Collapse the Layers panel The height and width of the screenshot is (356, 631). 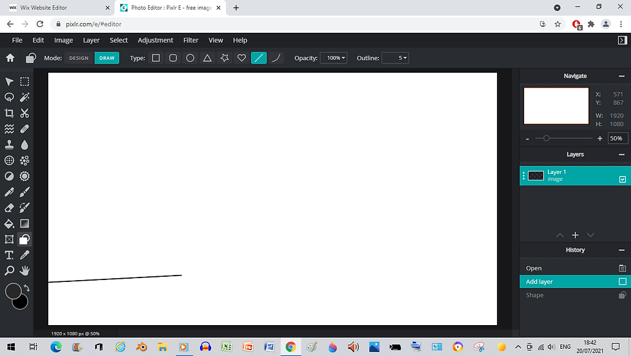click(x=622, y=155)
